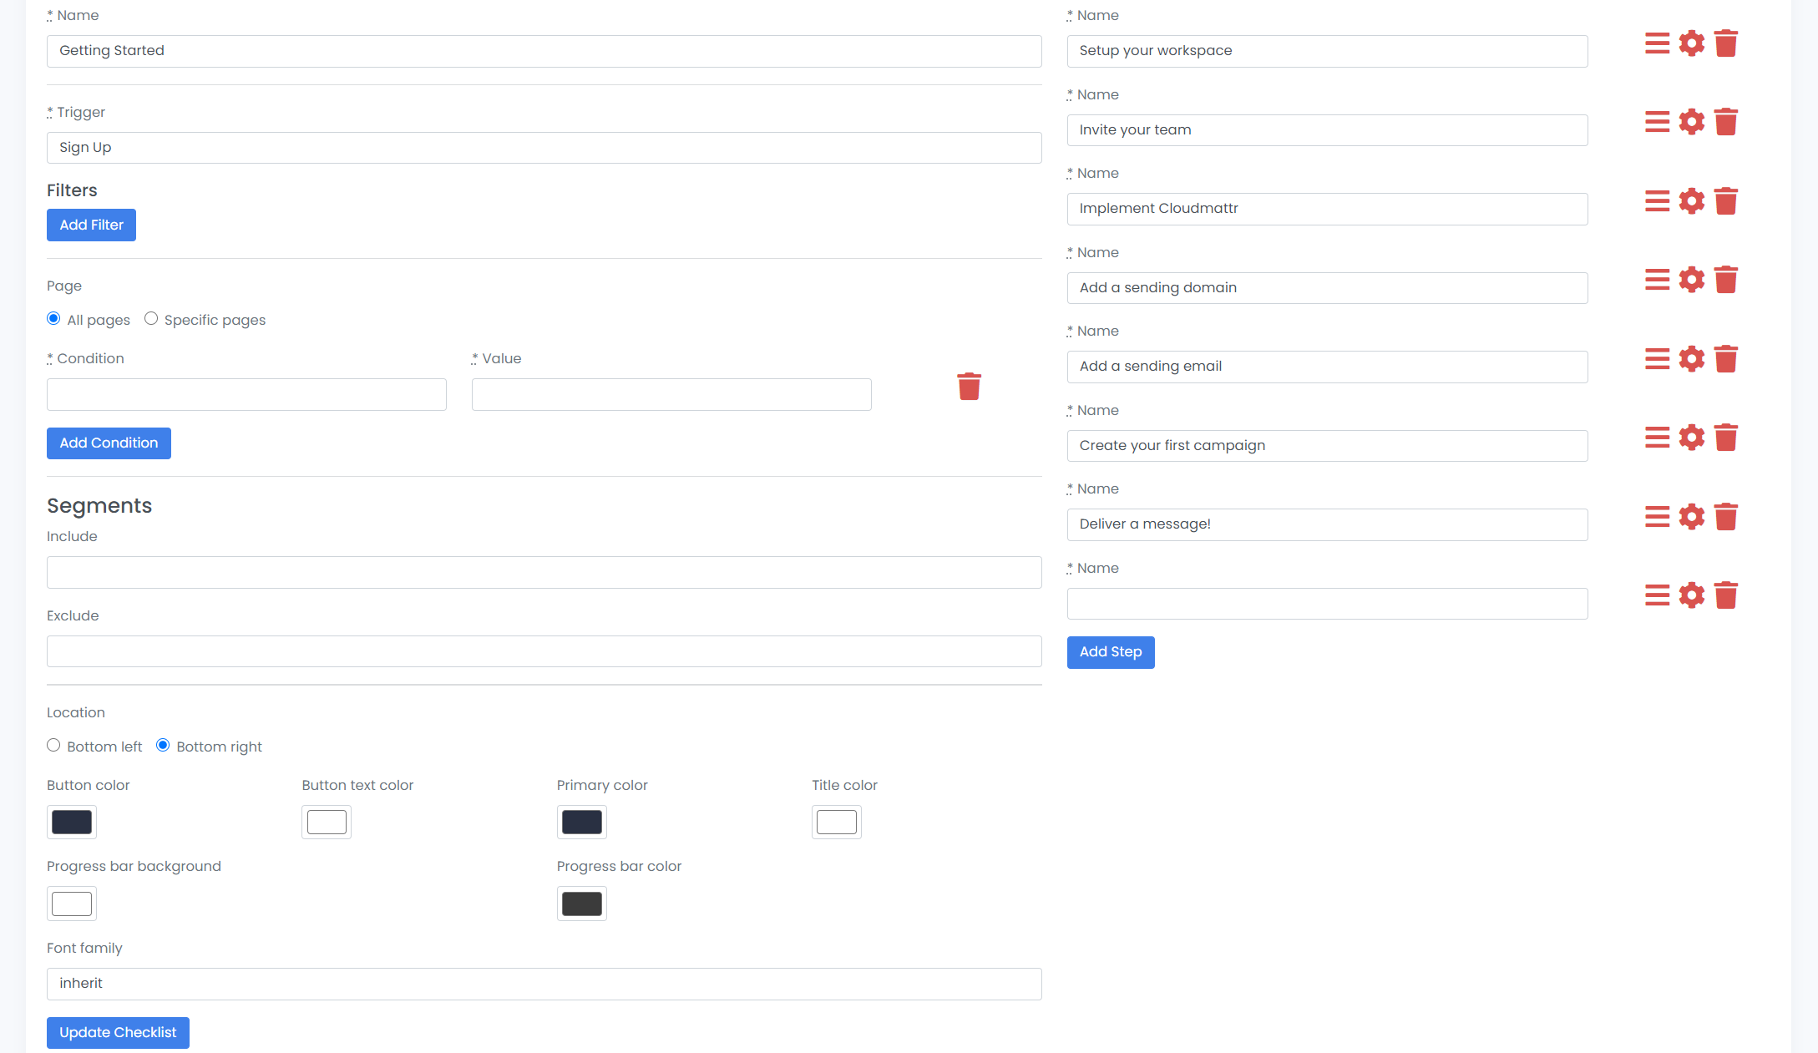Screen dimensions: 1818x1053
Task: Open the Condition field
Action: pos(246,394)
